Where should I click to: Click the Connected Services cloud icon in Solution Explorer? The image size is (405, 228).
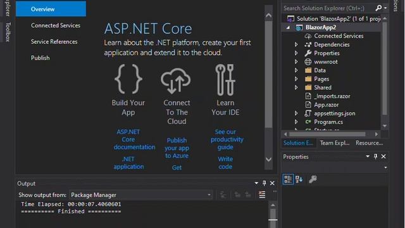pos(308,36)
